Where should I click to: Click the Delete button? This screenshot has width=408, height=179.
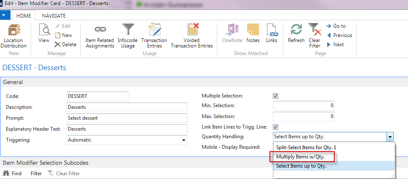coord(65,45)
